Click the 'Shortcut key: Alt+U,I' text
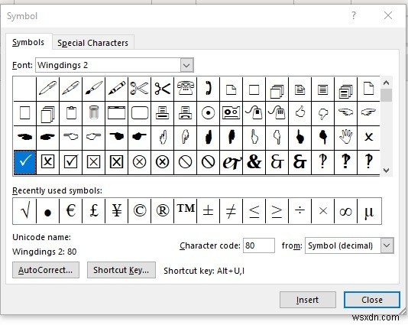The image size is (408, 325). pos(204,271)
